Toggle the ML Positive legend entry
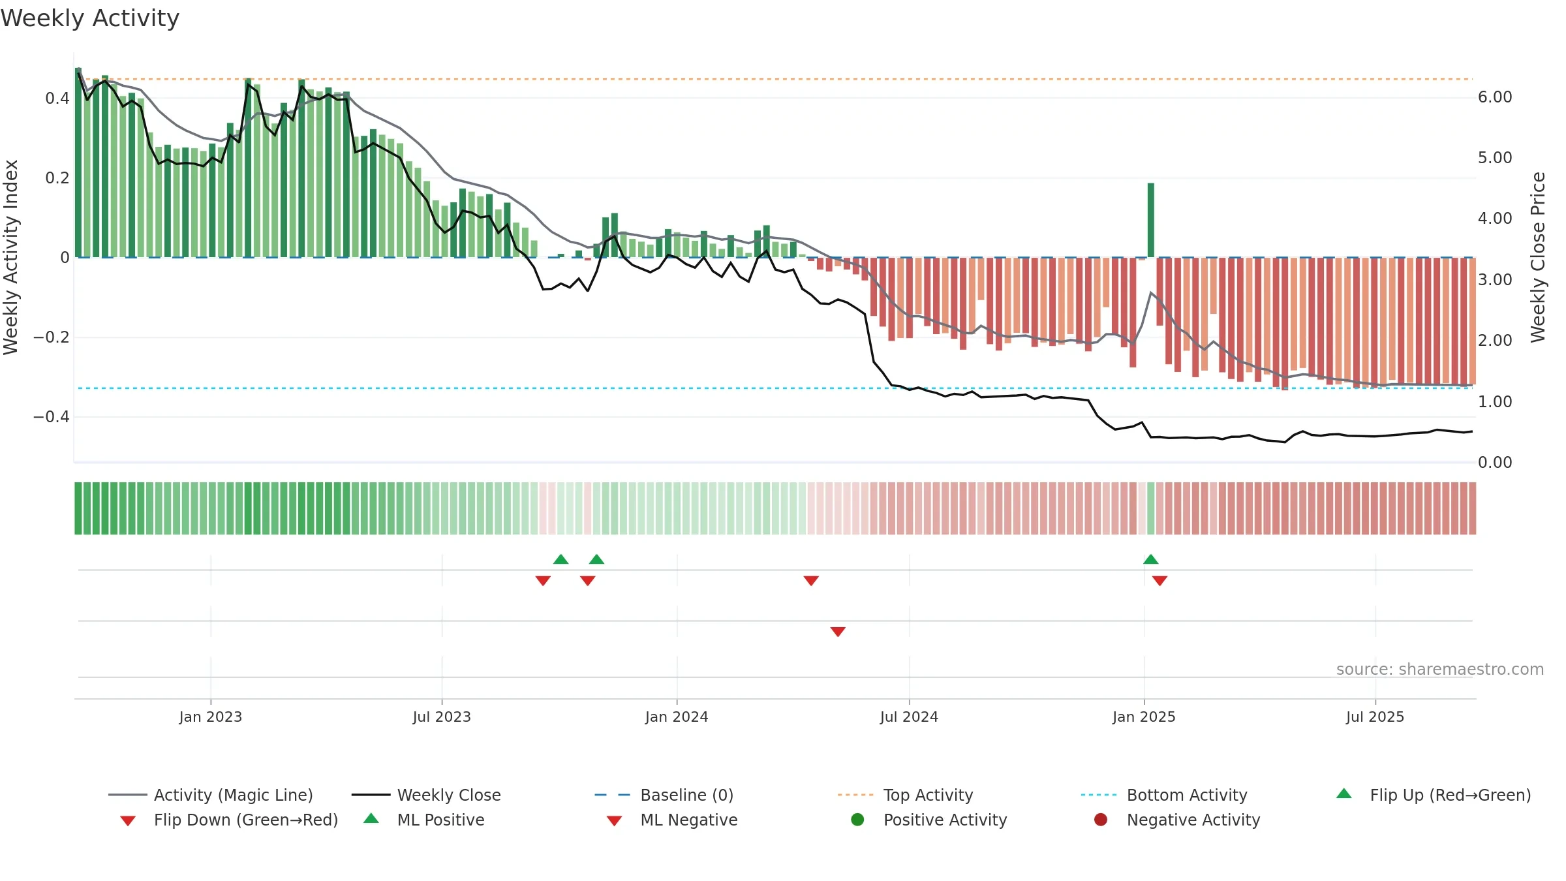 424,820
